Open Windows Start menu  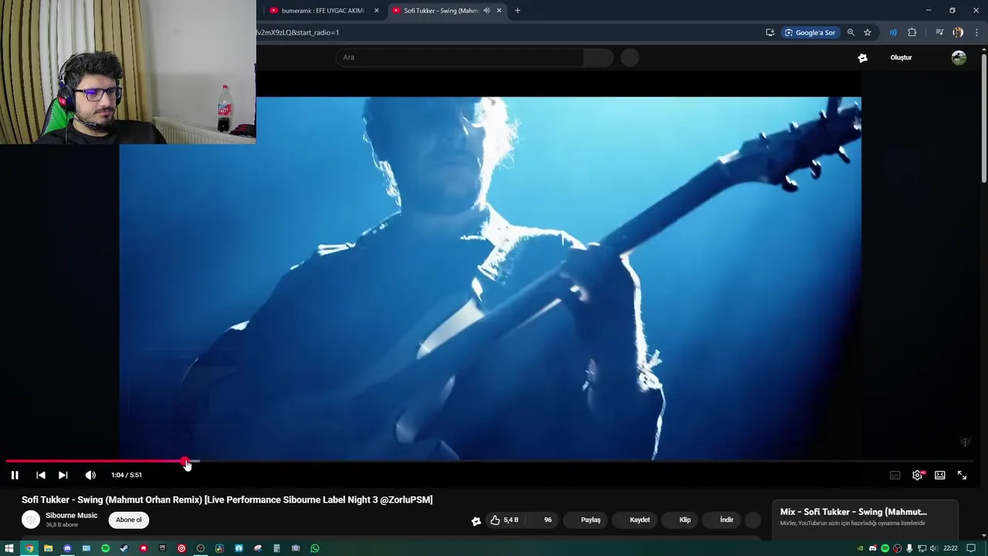tap(9, 548)
